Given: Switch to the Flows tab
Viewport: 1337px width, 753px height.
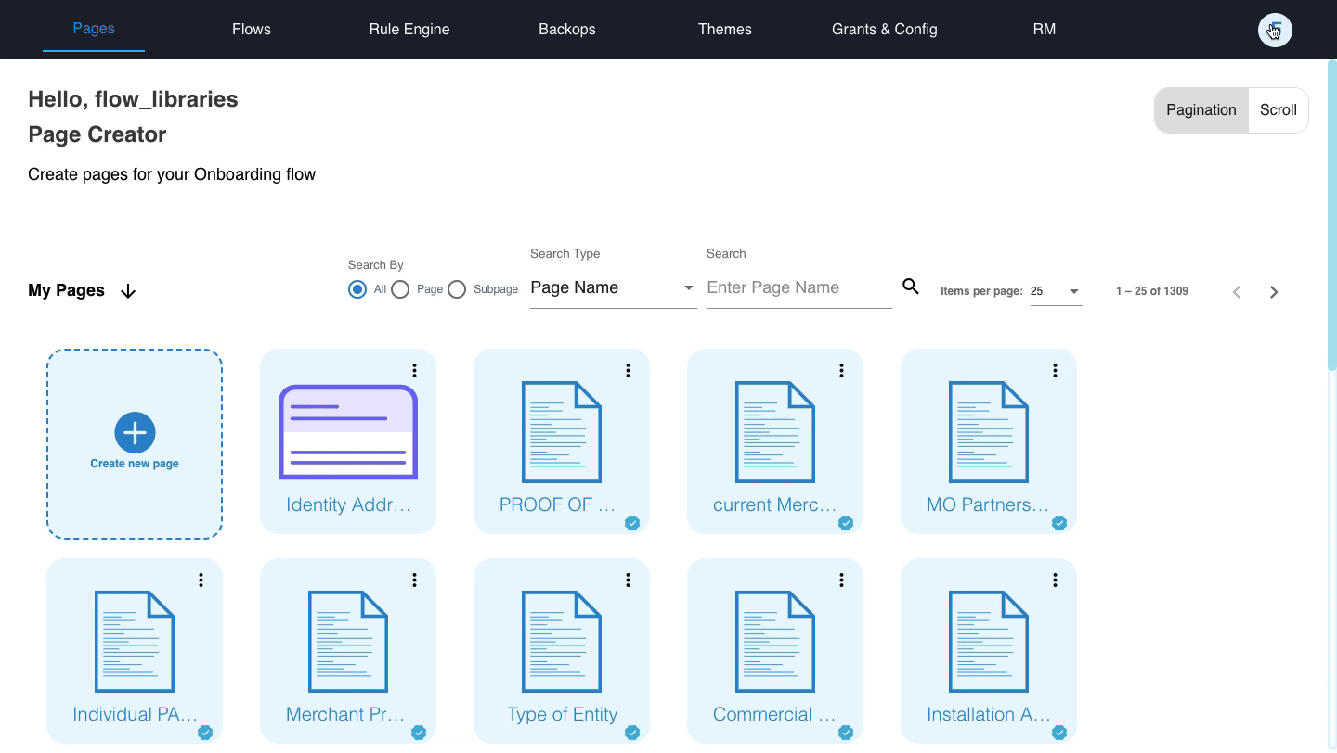Looking at the screenshot, I should click(x=252, y=29).
